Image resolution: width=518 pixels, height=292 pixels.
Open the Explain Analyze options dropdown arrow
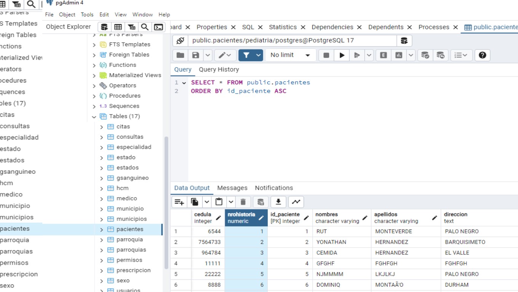coord(411,55)
